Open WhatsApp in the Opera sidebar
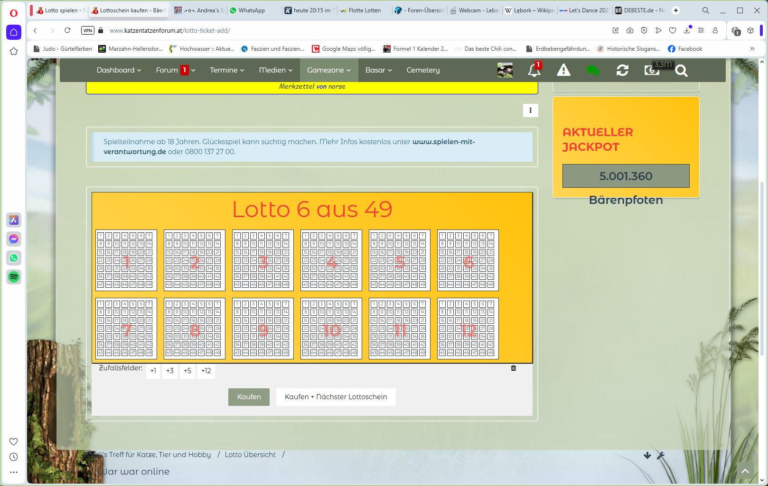768x486 pixels. 14,258
